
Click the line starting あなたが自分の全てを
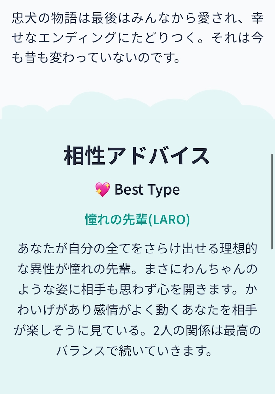[x=137, y=249]
